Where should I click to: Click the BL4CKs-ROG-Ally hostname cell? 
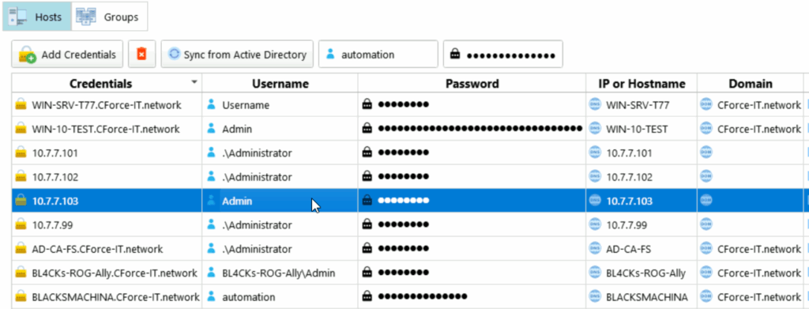tap(642, 273)
